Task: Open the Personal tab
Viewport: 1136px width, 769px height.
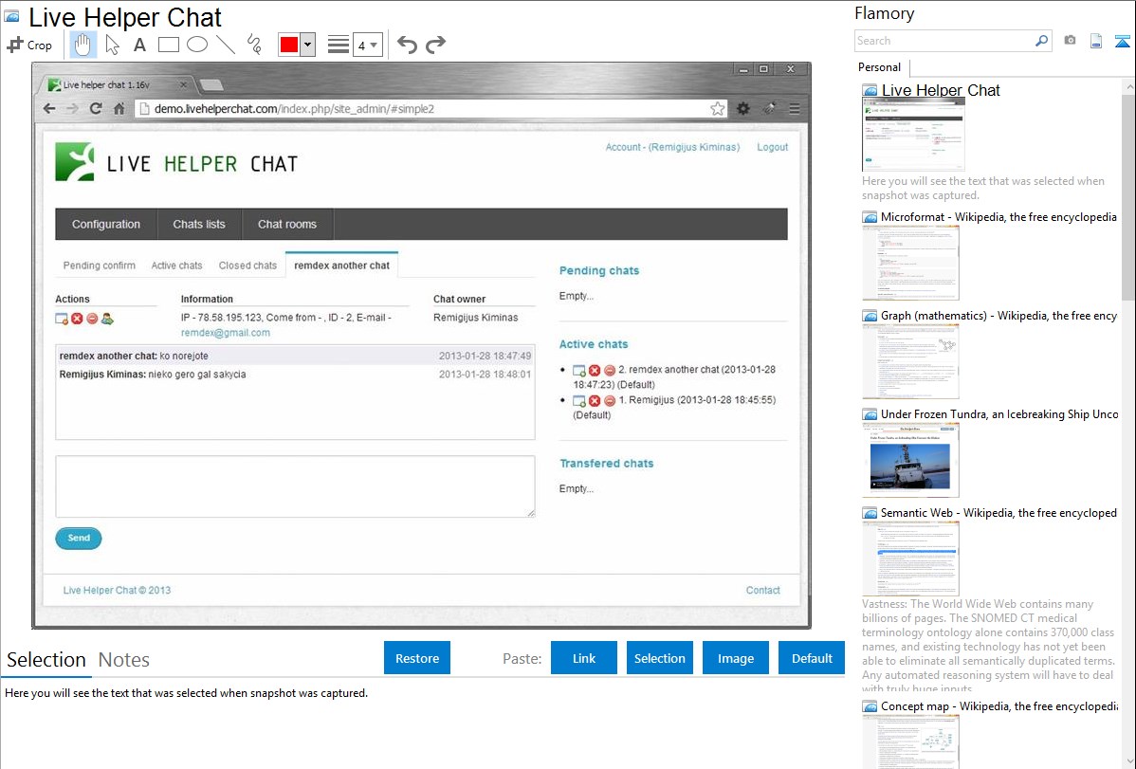Action: pyautogui.click(x=879, y=67)
